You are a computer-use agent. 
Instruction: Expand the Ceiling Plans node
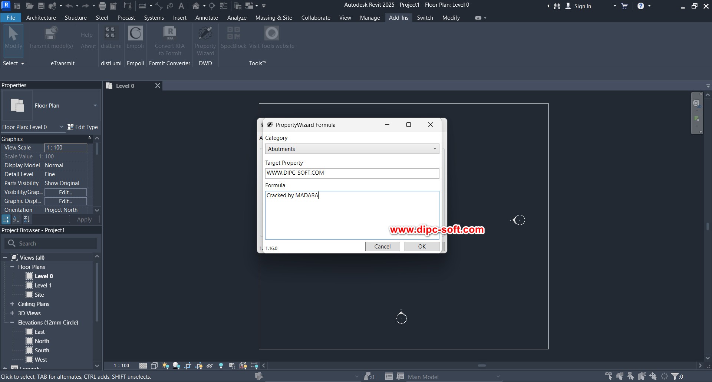coord(12,304)
